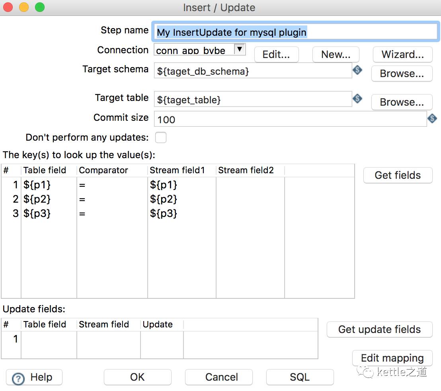
Task: Click the variable icon beside Target table
Action: (x=357, y=99)
